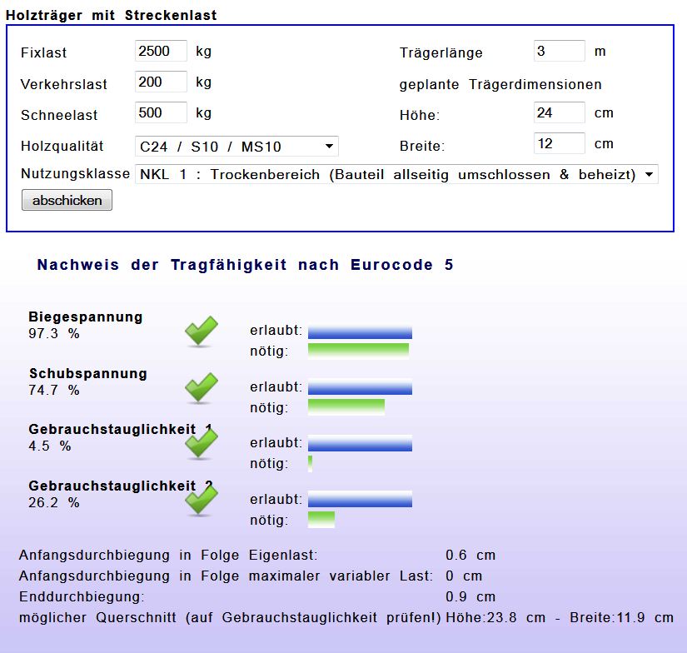Click the checkmark next to Gebrauchstauglichkeit 1
Screen dimensions: 687x653
[201, 444]
